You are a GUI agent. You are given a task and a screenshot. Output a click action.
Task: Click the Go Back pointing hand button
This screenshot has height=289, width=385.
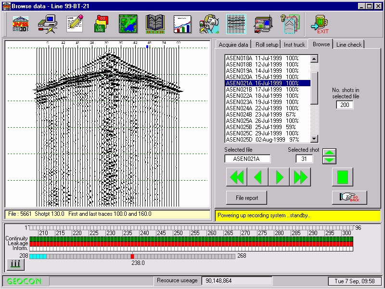coord(349,197)
